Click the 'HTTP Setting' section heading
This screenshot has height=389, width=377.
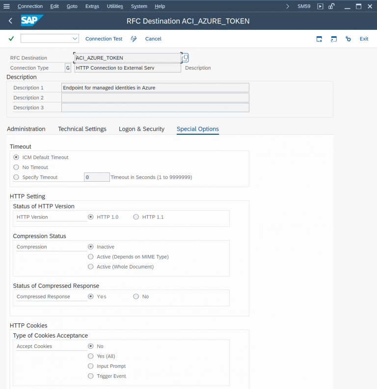(27, 196)
